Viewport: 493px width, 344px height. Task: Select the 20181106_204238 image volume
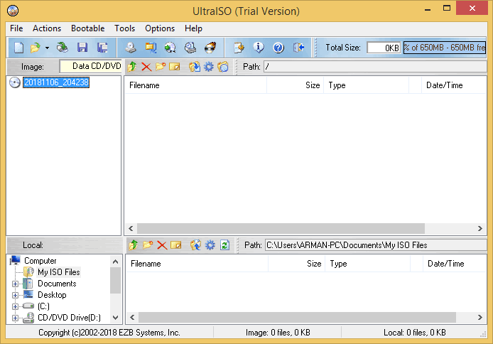[x=56, y=82]
